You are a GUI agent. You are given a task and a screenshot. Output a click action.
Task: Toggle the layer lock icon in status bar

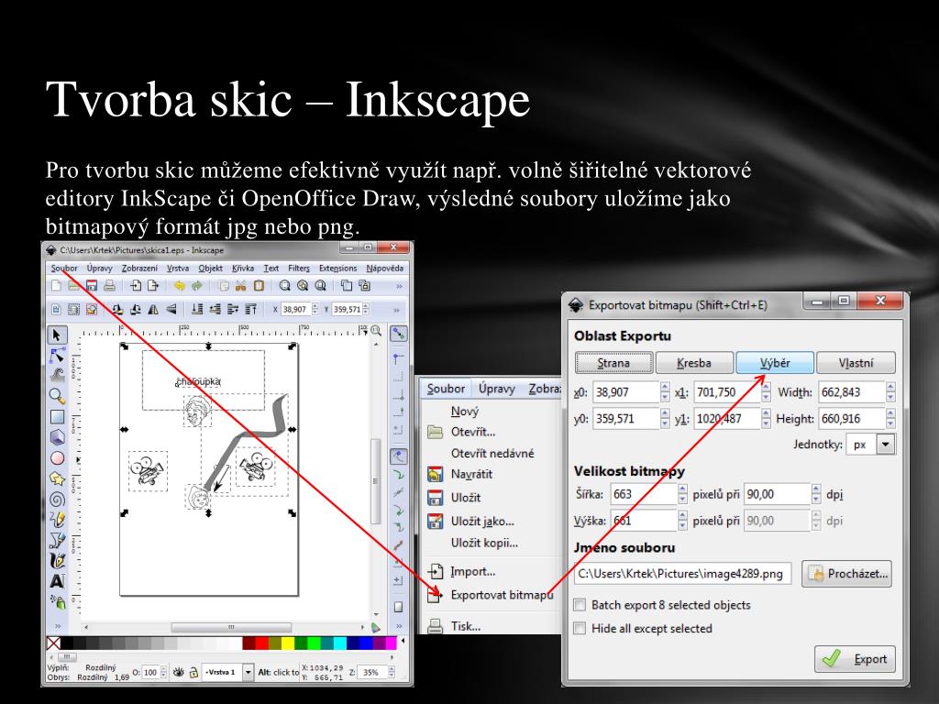click(193, 672)
